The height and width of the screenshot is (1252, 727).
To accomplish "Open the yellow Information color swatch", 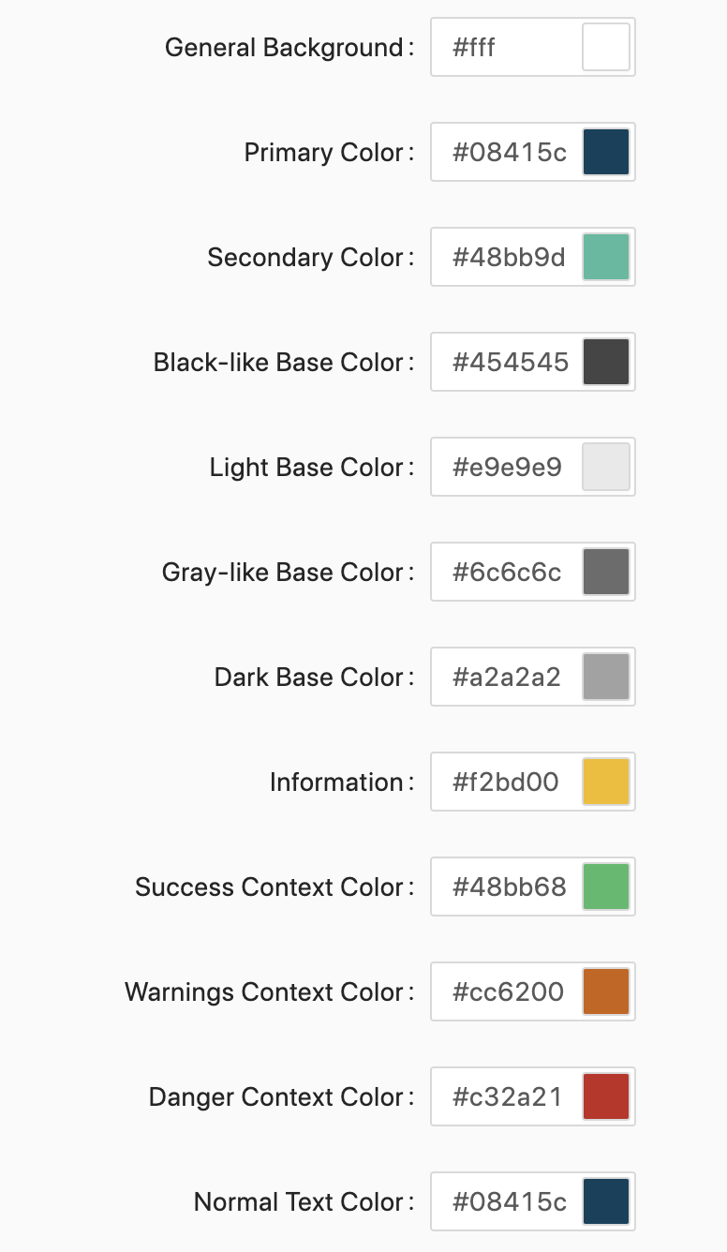I will click(606, 782).
